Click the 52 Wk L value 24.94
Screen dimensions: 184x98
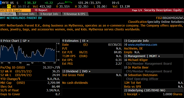[56, 75]
